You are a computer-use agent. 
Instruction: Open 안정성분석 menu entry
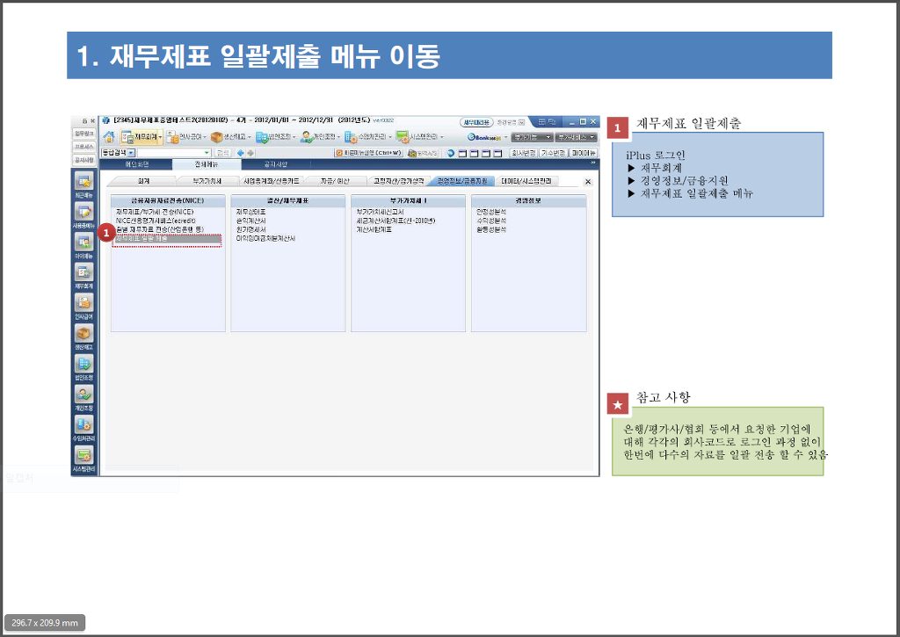coord(491,213)
